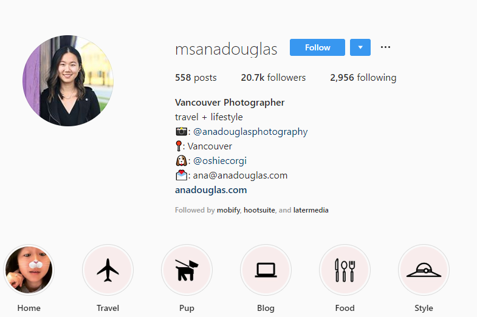Open the Home story highlight
The image size is (477, 317).
click(29, 270)
